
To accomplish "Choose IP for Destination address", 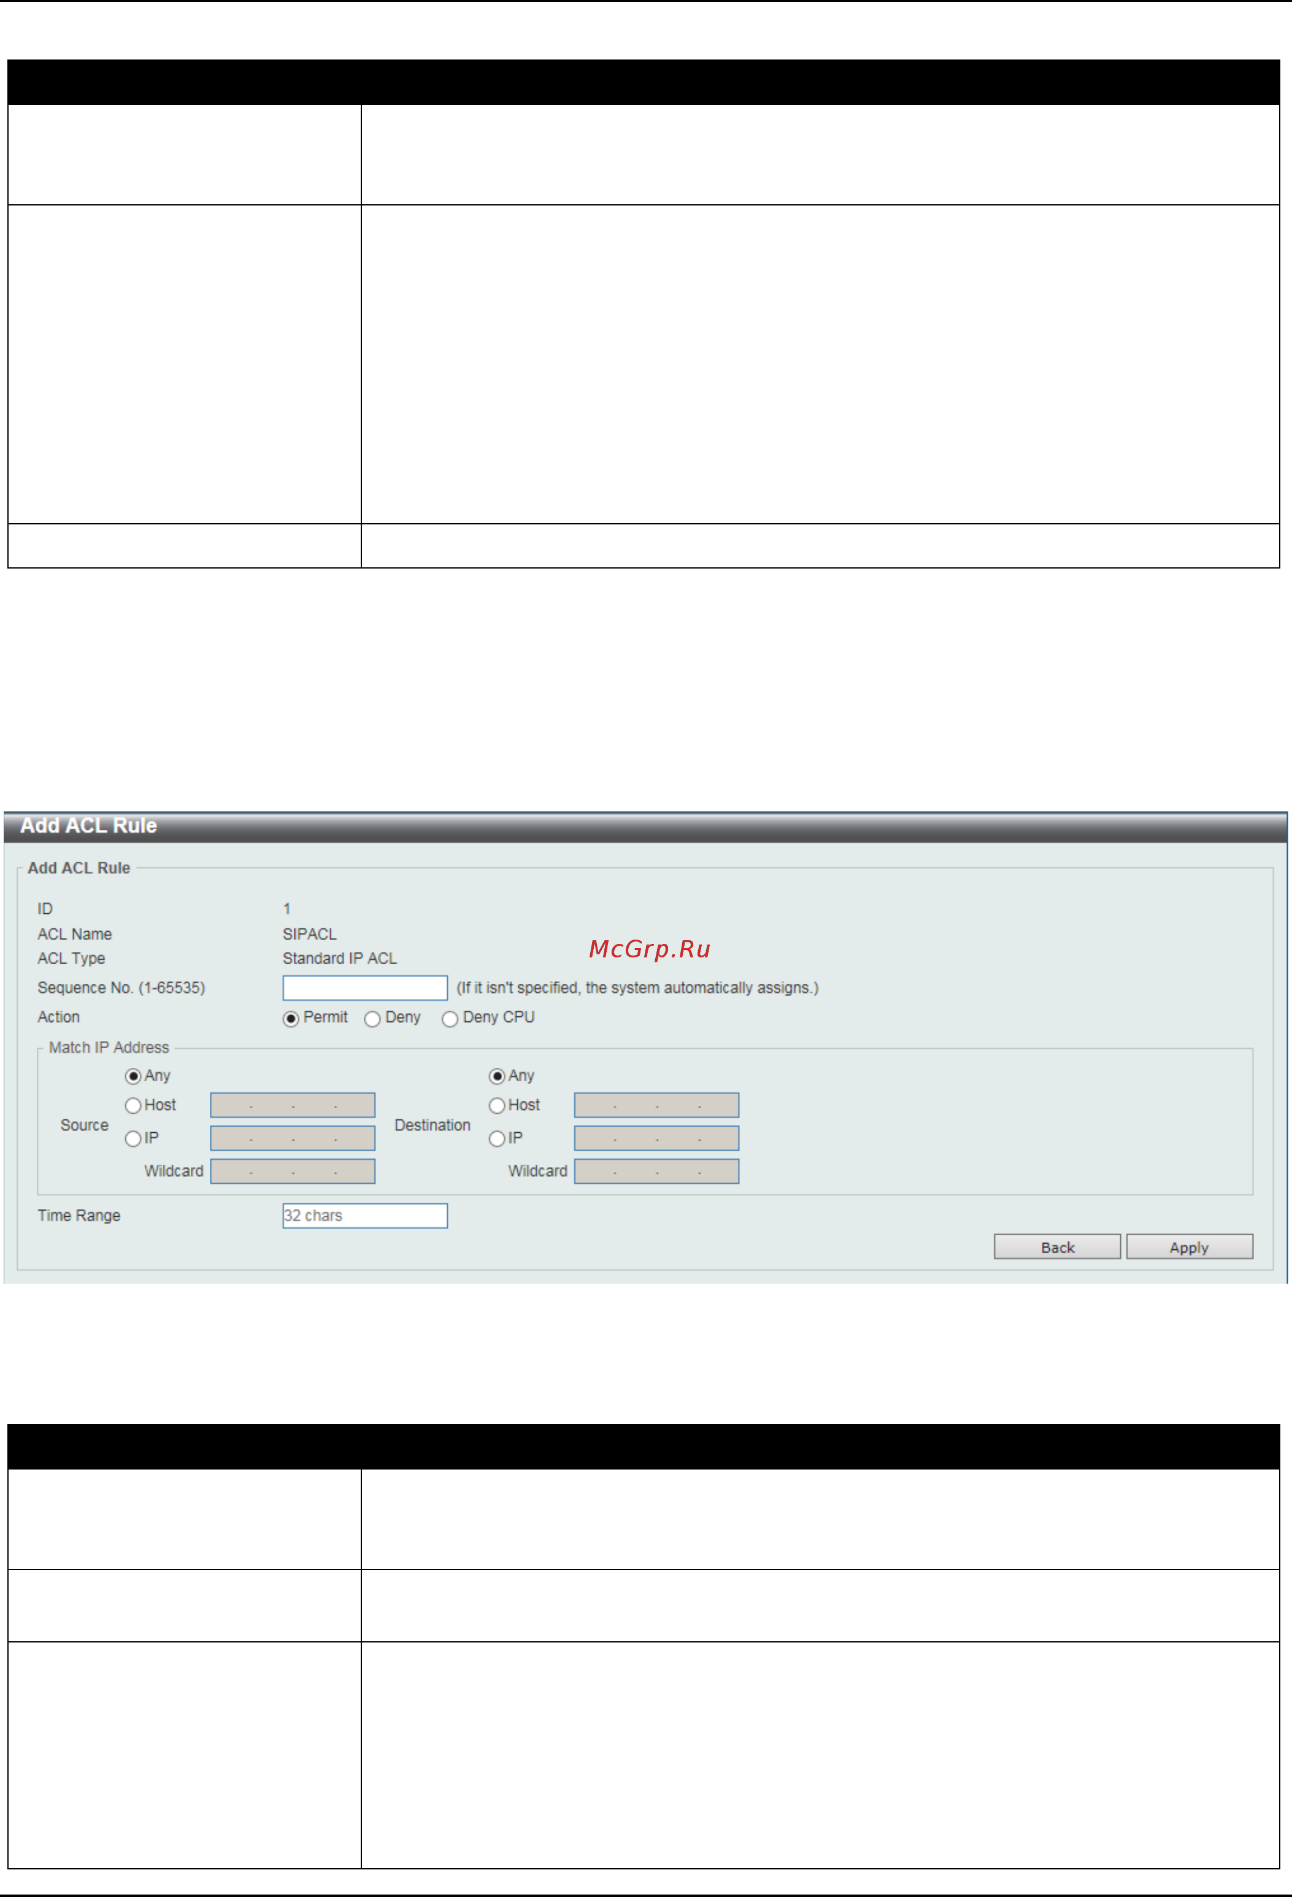I will 496,1139.
